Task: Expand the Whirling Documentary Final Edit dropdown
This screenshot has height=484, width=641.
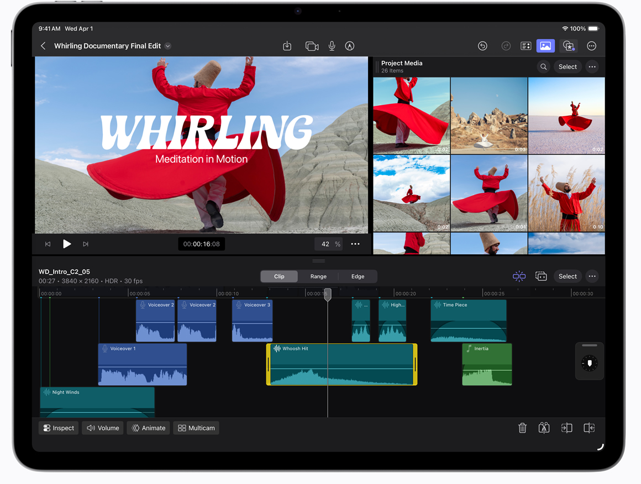Action: [168, 46]
